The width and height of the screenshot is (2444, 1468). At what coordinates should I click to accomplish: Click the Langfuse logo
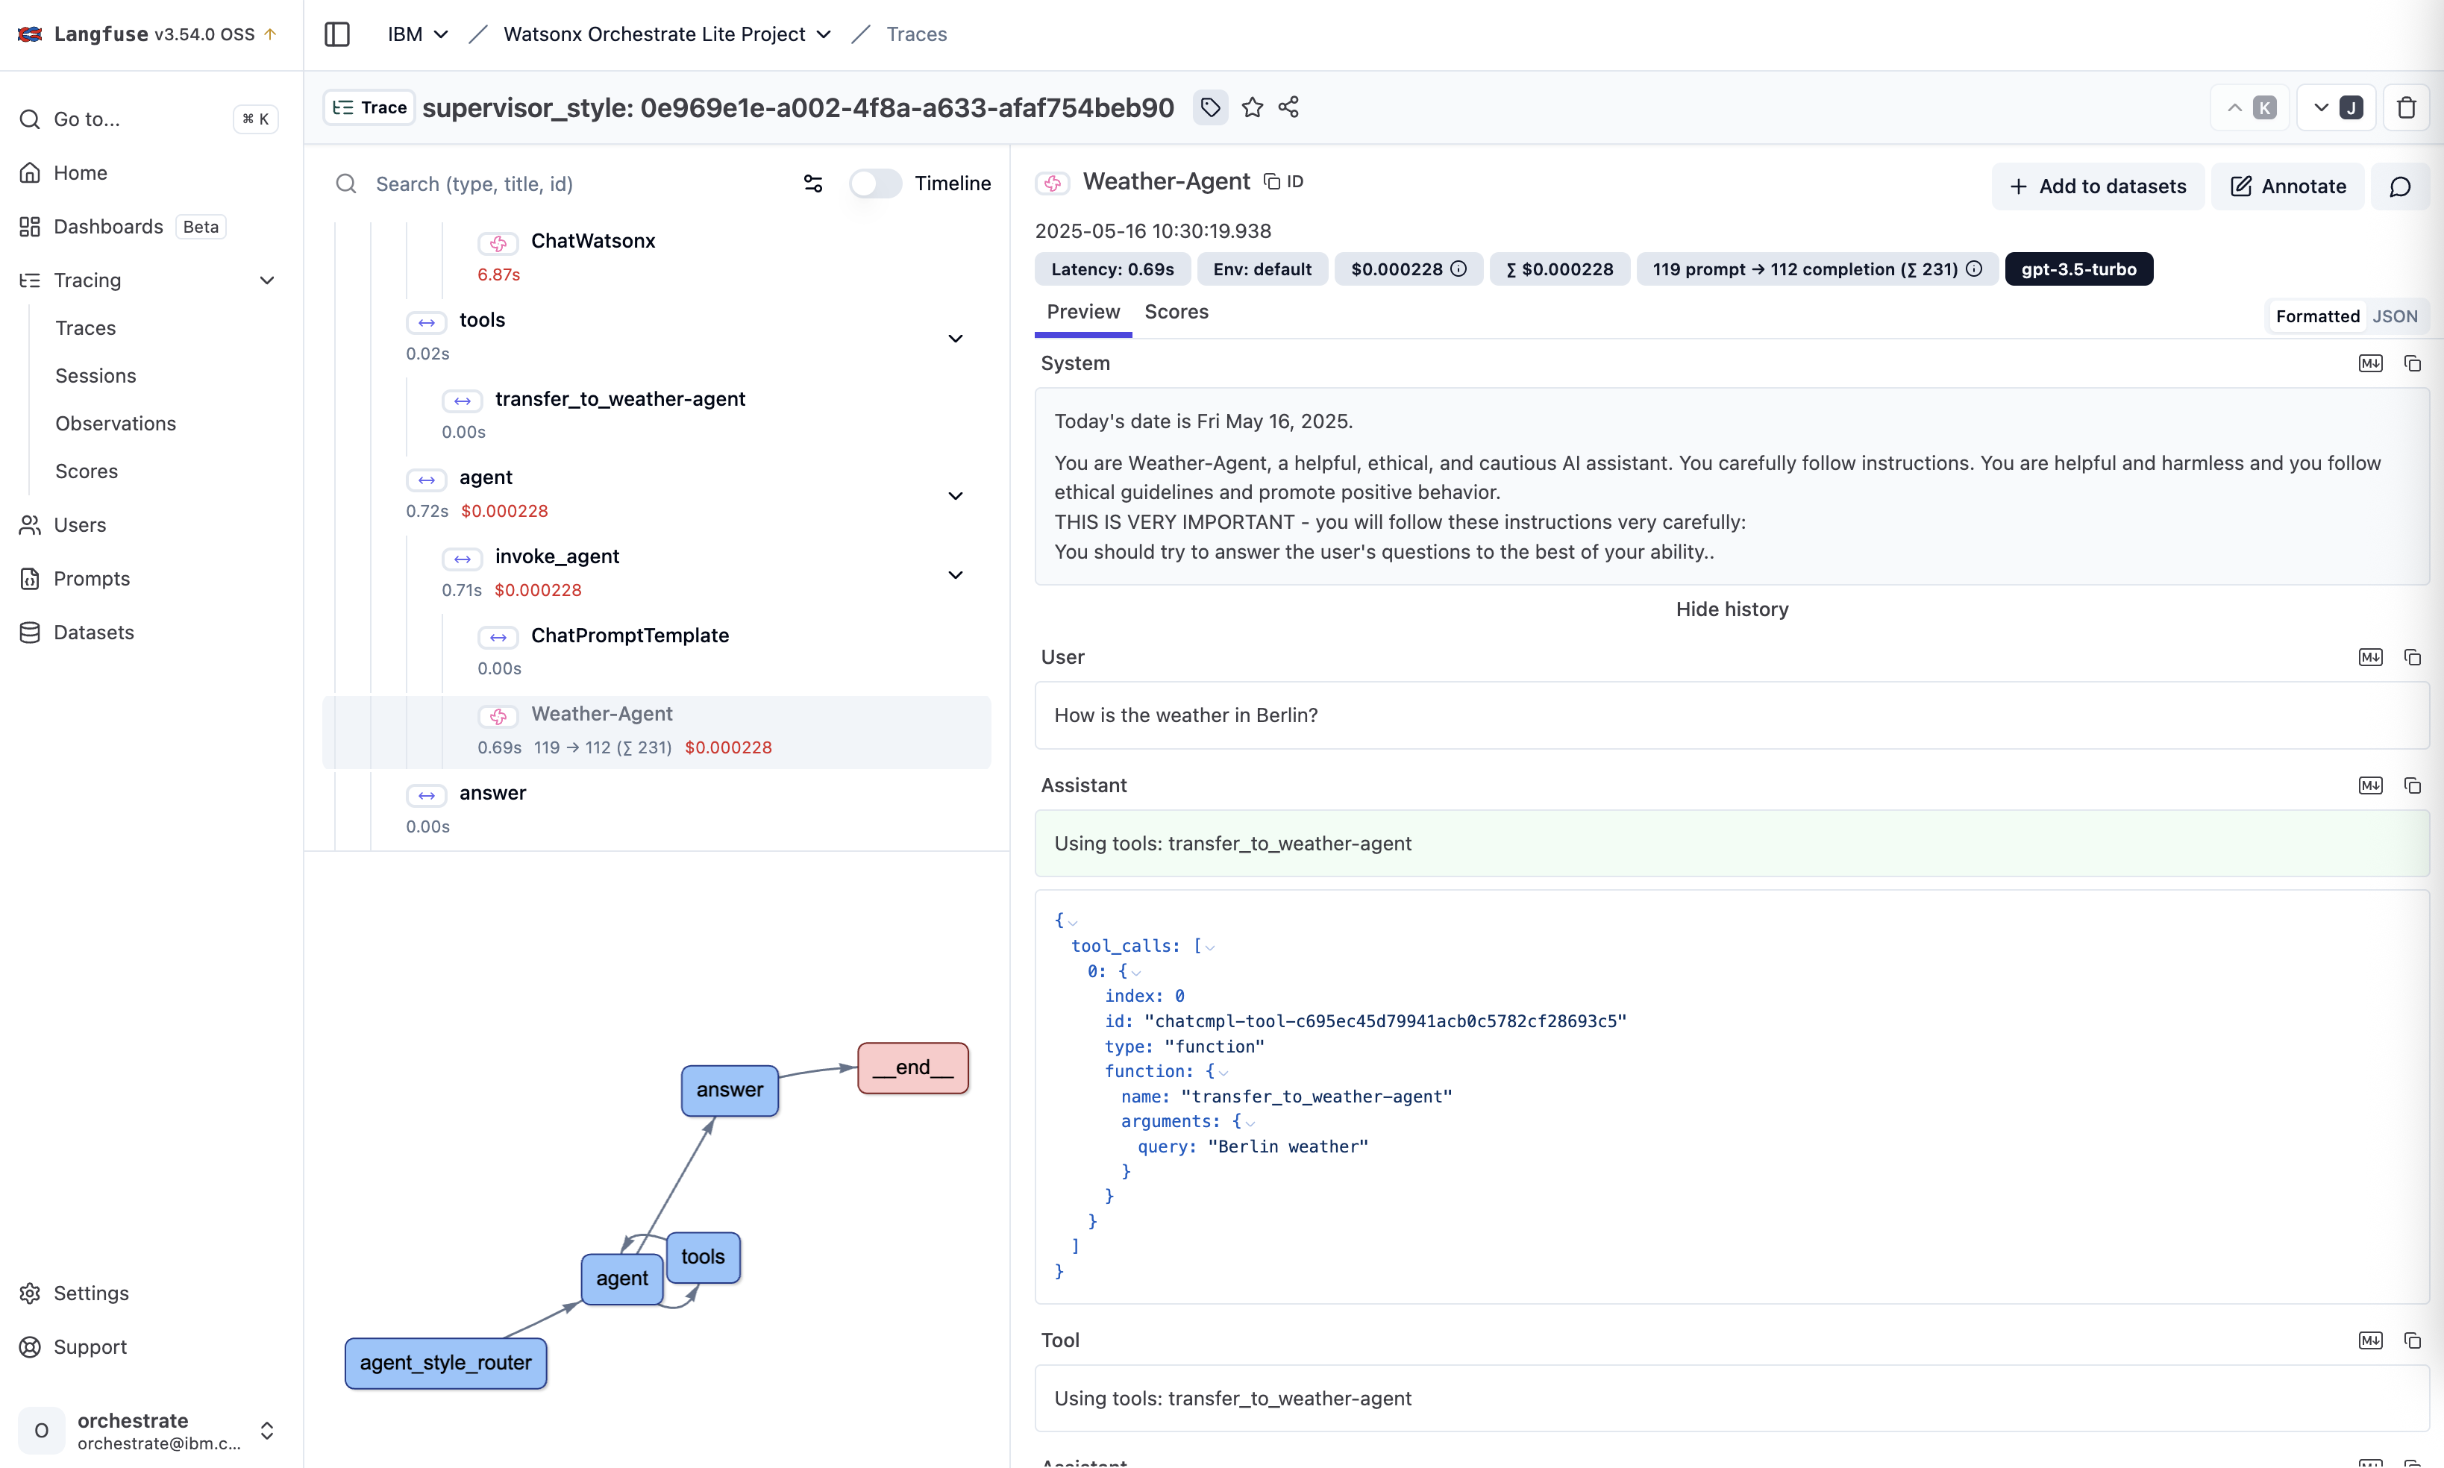point(31,34)
